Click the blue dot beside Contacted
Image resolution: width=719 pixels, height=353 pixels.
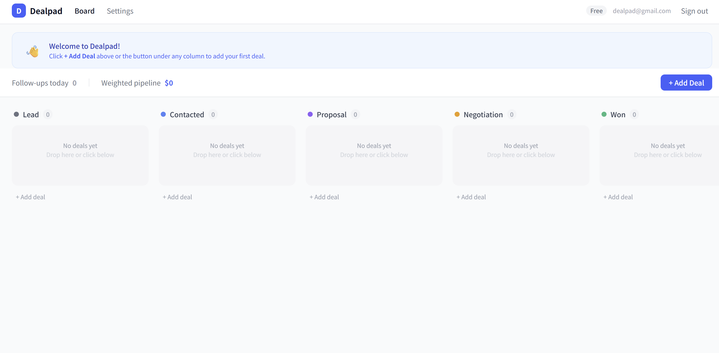[x=163, y=114]
